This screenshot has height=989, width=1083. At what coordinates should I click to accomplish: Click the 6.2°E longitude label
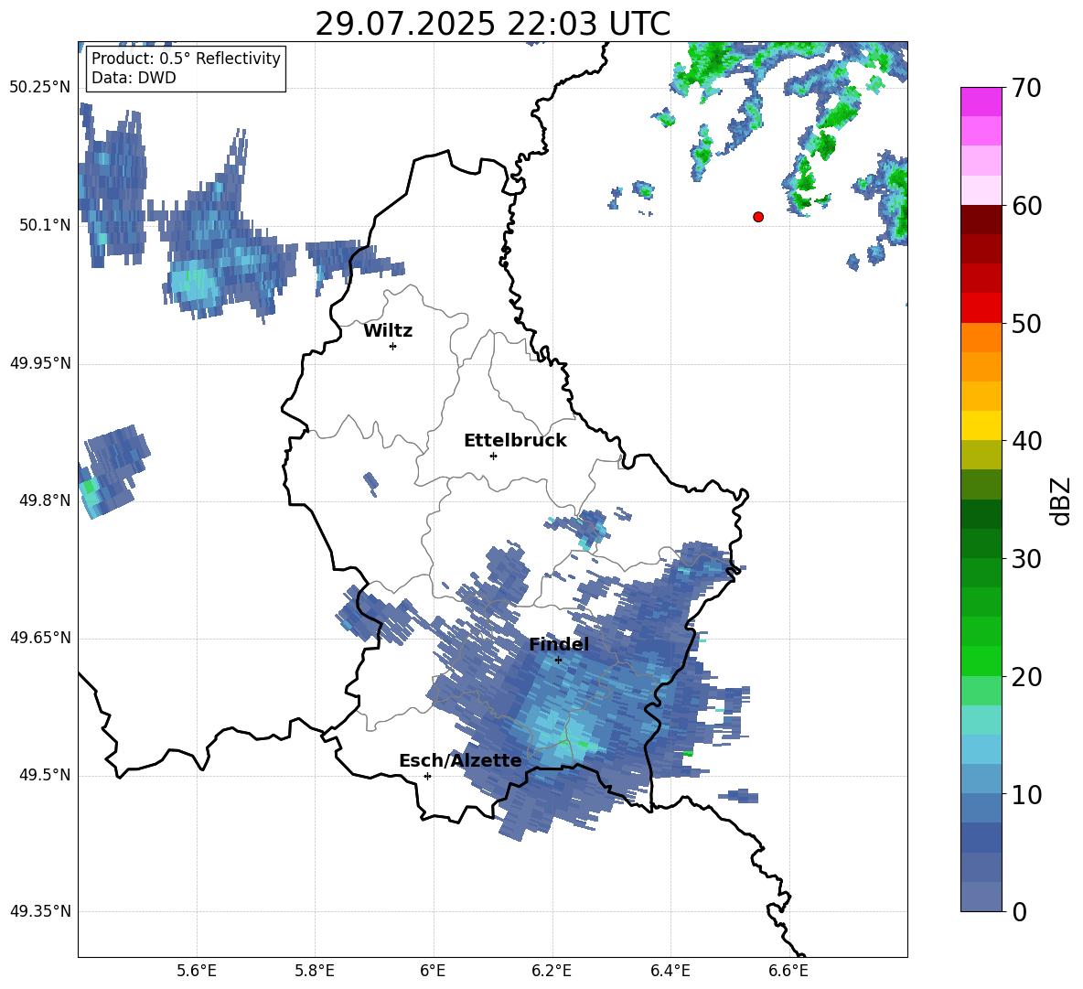pyautogui.click(x=552, y=971)
